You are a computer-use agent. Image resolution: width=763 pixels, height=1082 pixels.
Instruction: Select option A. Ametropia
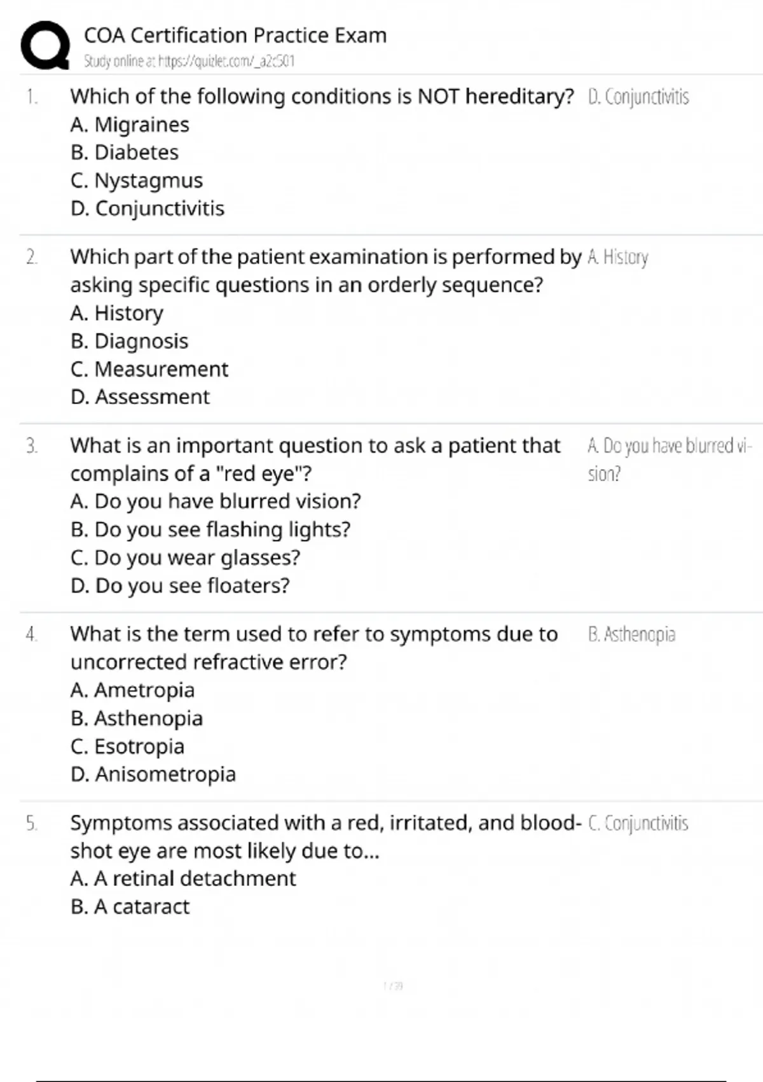(132, 690)
